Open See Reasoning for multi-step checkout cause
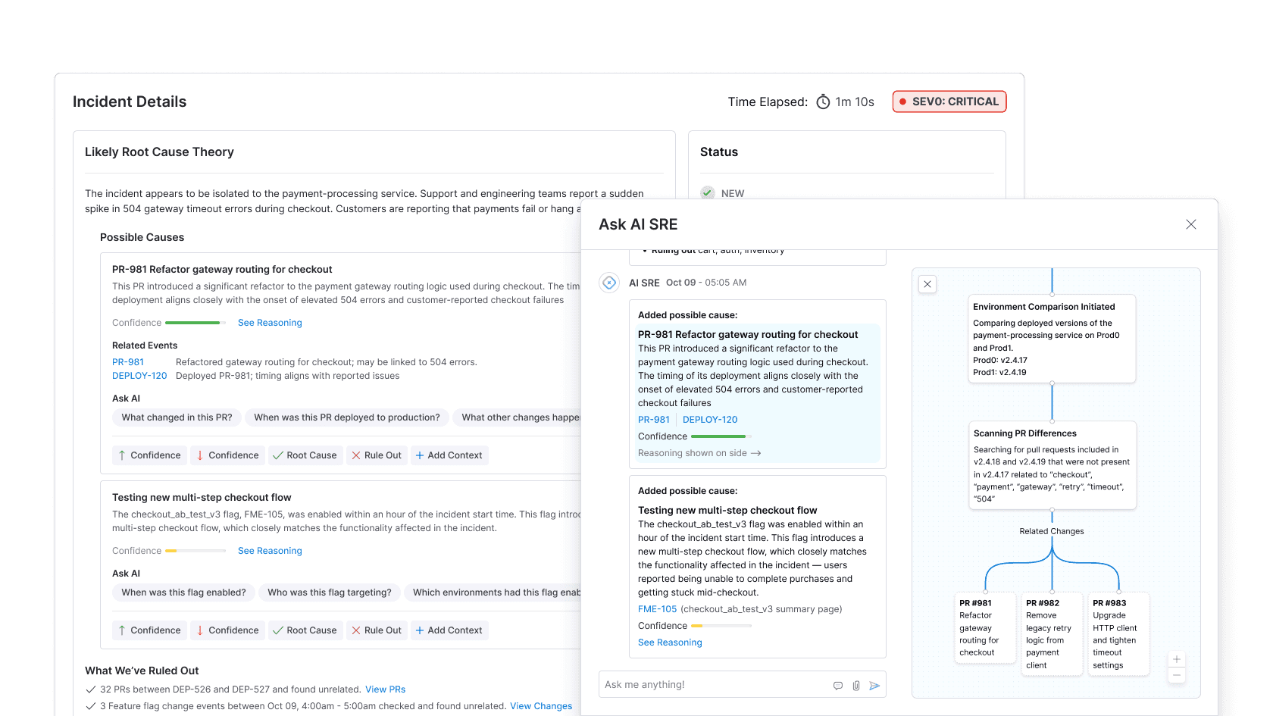Viewport: 1273px width, 716px height. (270, 551)
